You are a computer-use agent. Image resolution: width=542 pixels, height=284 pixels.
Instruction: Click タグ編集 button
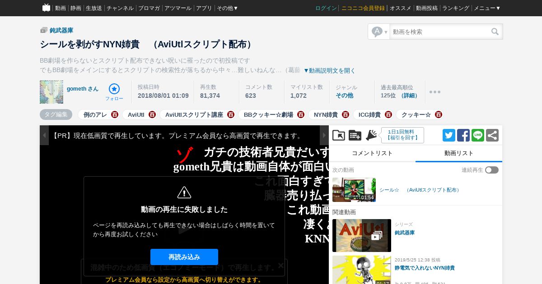coord(56,115)
